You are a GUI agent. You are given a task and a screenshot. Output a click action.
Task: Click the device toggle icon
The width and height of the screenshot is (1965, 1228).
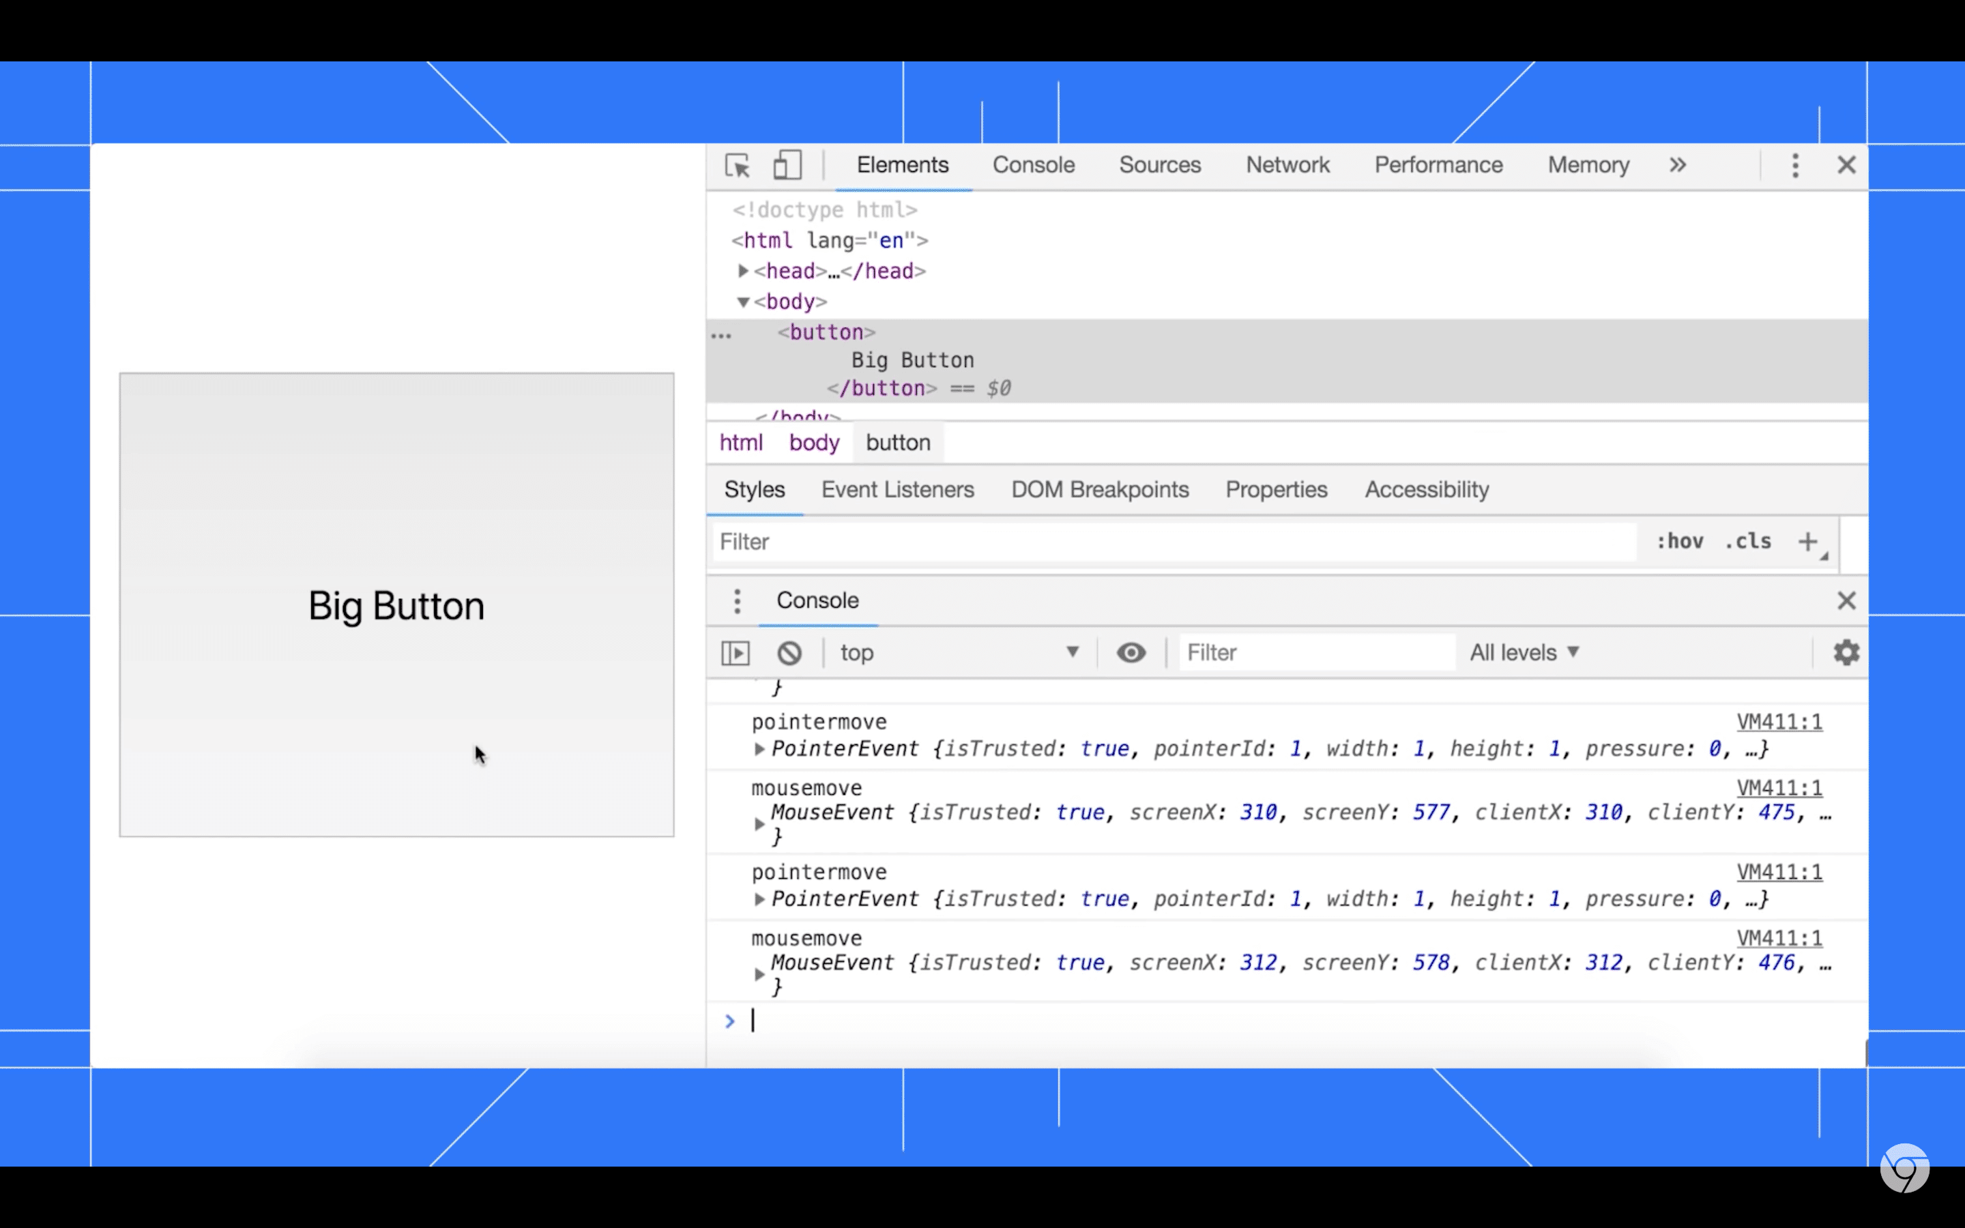787,164
